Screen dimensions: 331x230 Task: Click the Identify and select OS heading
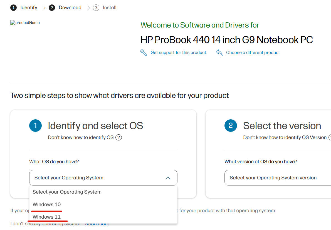(95, 126)
